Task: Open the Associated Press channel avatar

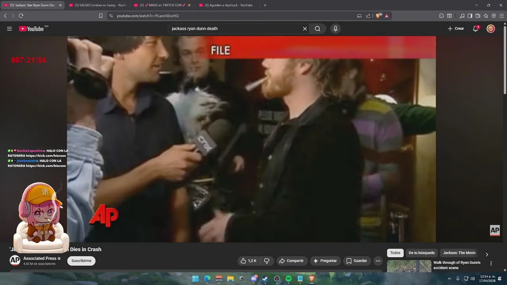Action: [15, 260]
